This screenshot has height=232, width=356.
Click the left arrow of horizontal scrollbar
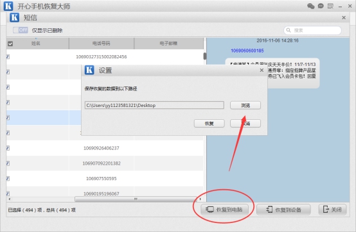[9, 199]
